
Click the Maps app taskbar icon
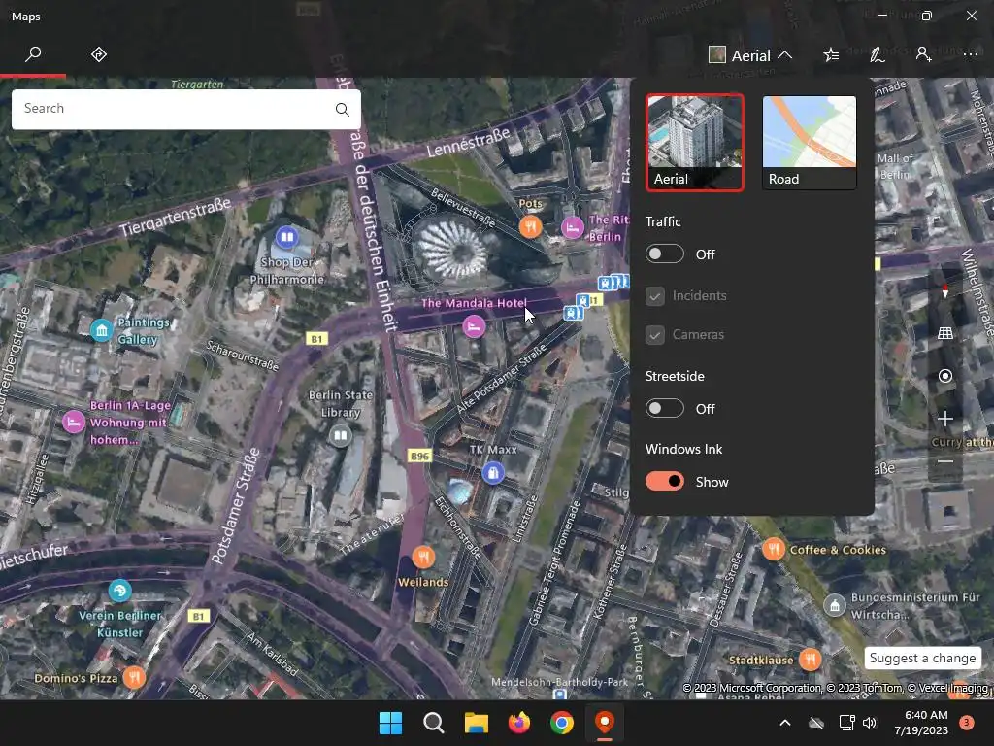[x=605, y=723]
